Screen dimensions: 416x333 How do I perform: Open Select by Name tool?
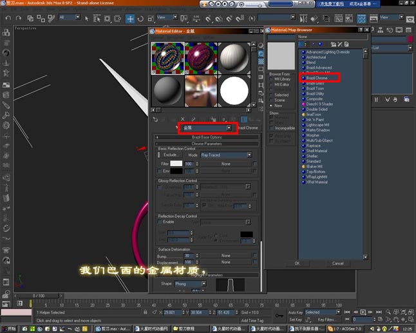97,18
